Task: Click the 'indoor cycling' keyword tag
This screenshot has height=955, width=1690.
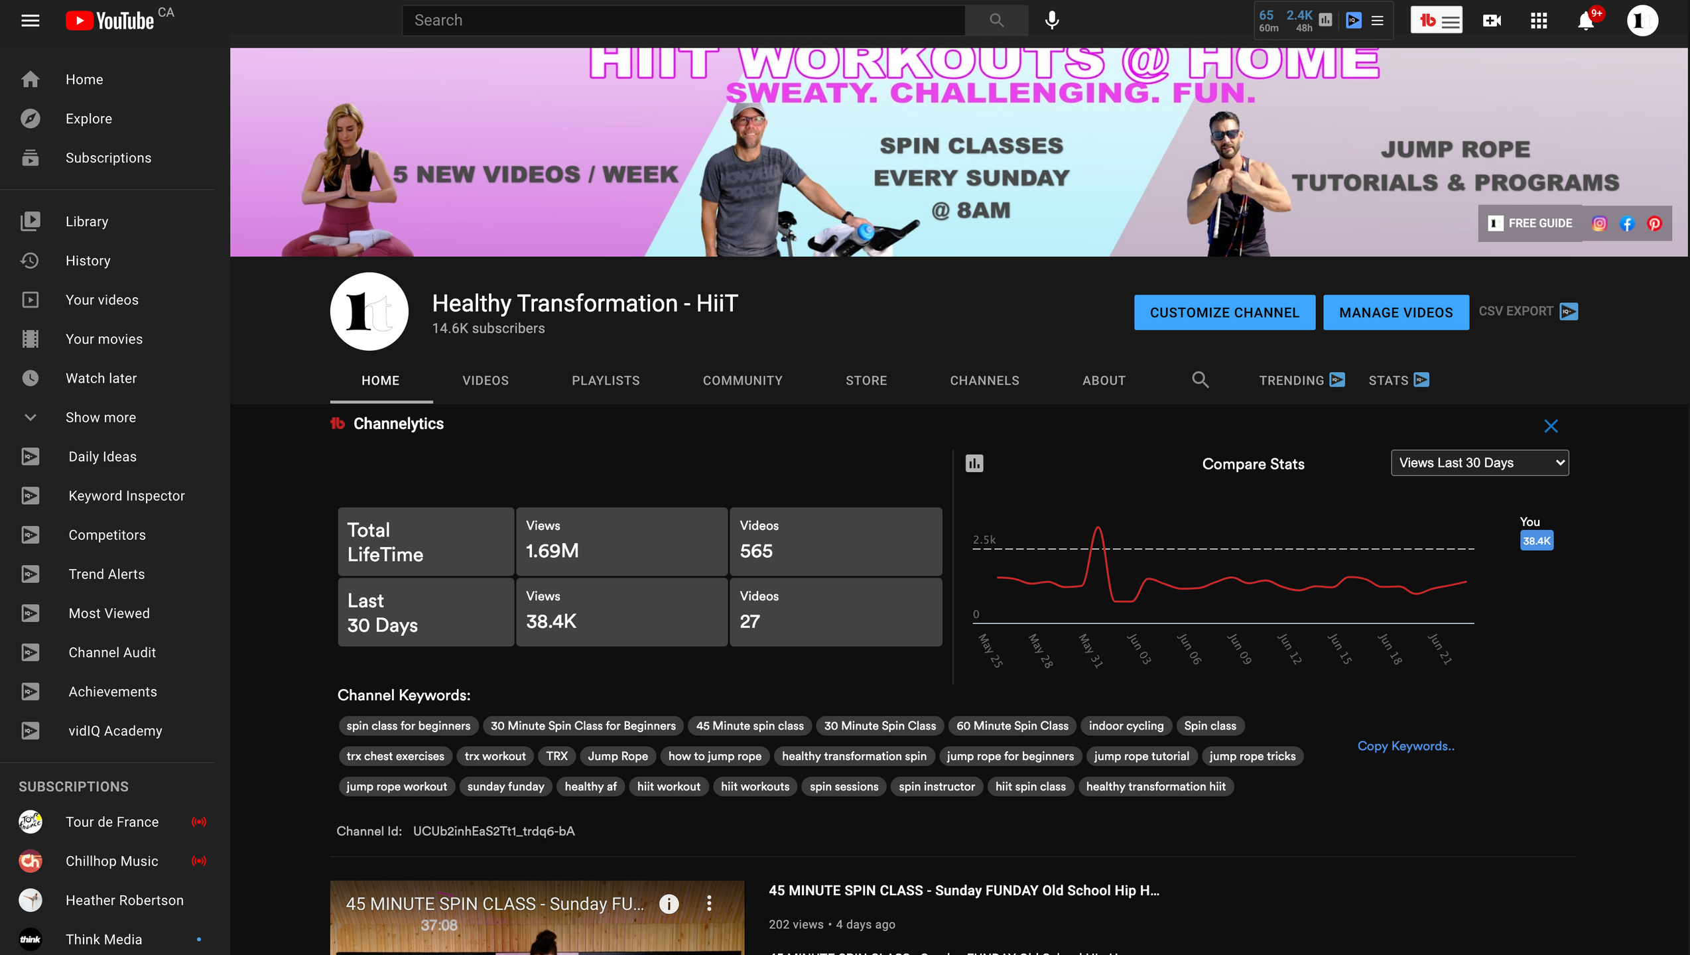Action: [1126, 725]
